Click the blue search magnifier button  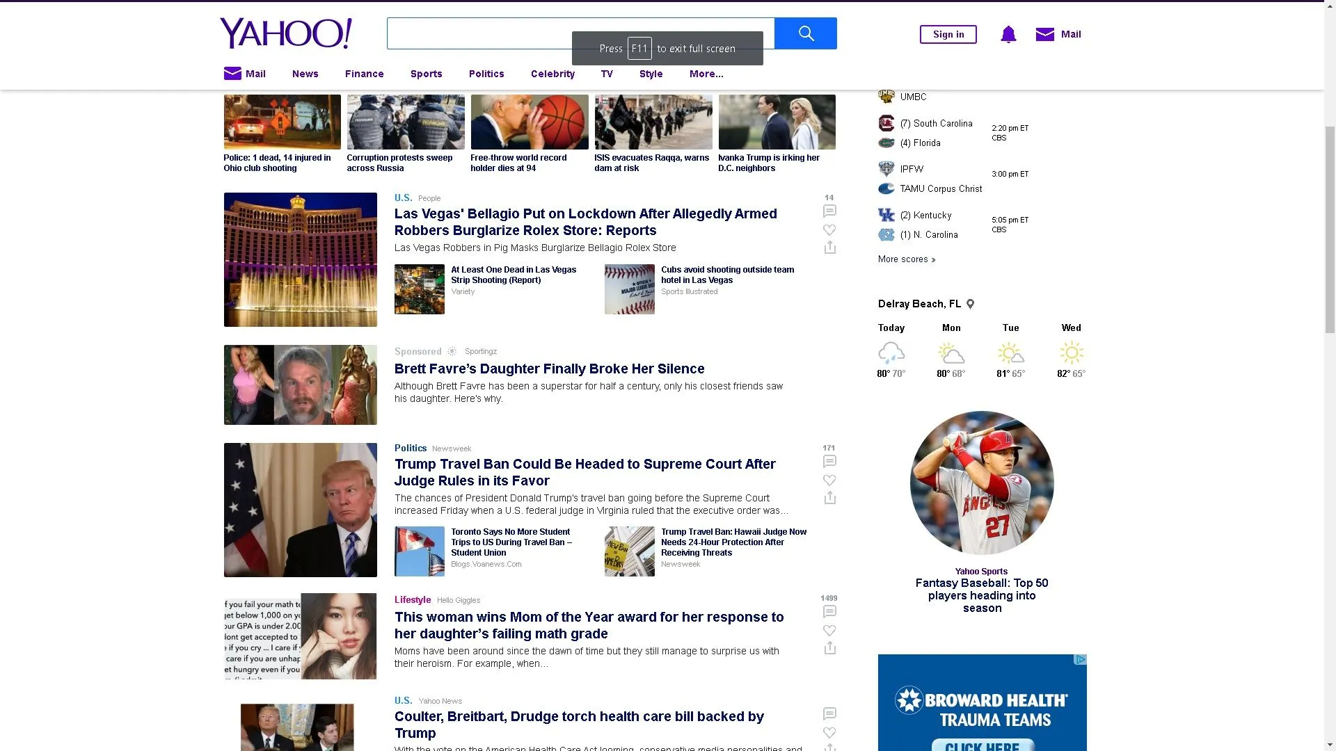point(805,33)
